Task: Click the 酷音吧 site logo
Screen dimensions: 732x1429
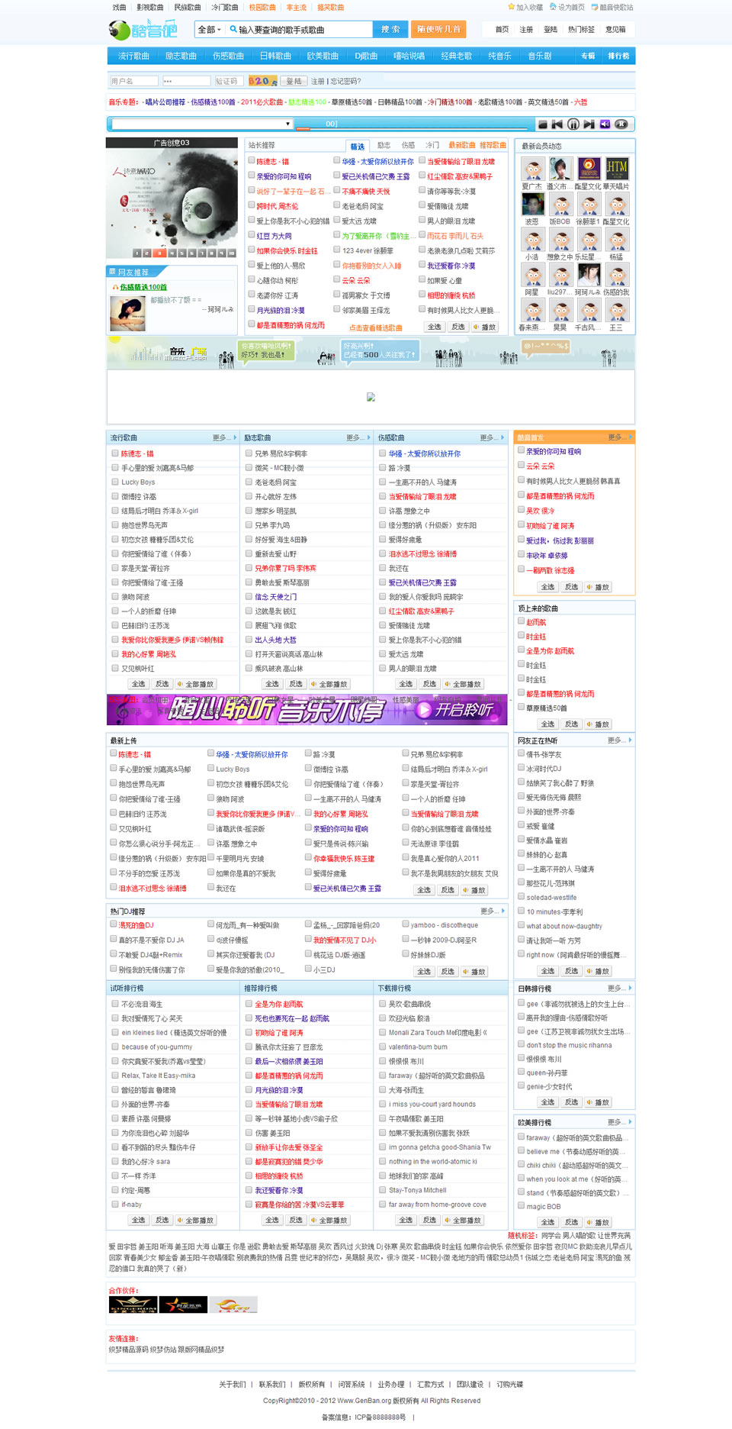Action: (x=143, y=30)
